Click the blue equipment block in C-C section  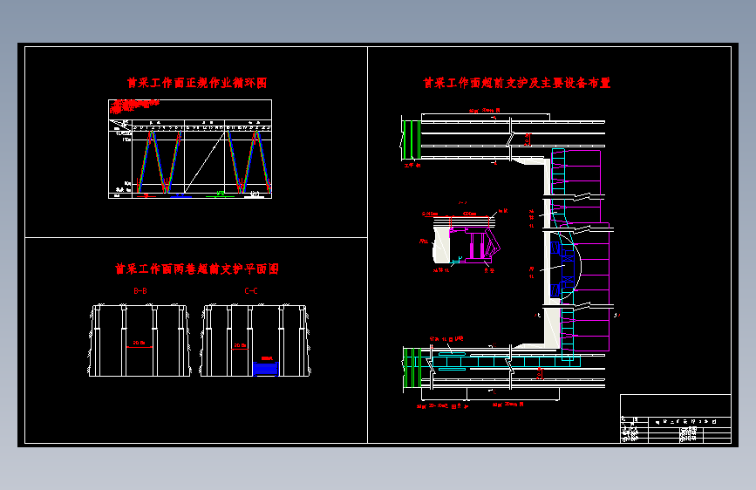266,369
